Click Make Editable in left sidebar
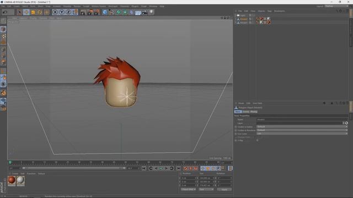This screenshot has width=353, height=198. point(3,21)
